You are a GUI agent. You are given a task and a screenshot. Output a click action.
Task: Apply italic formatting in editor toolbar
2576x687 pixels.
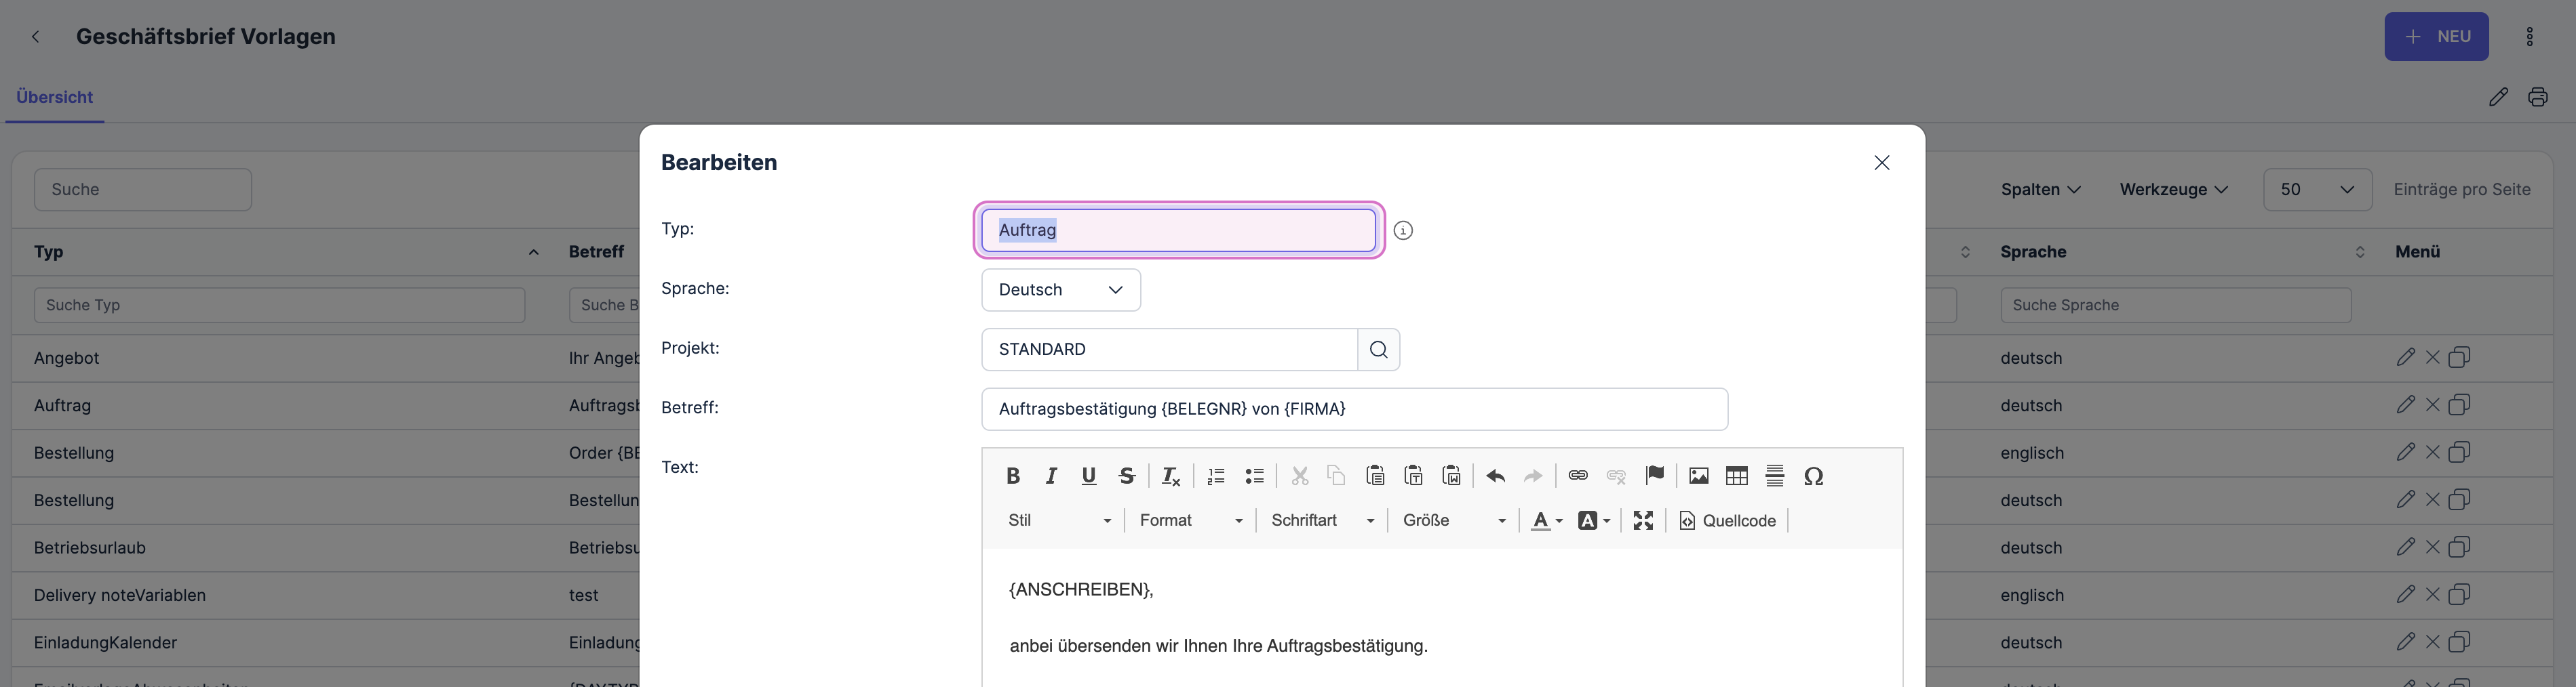pyautogui.click(x=1051, y=476)
